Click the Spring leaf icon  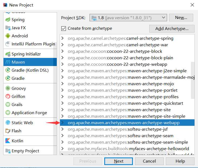[8, 19]
